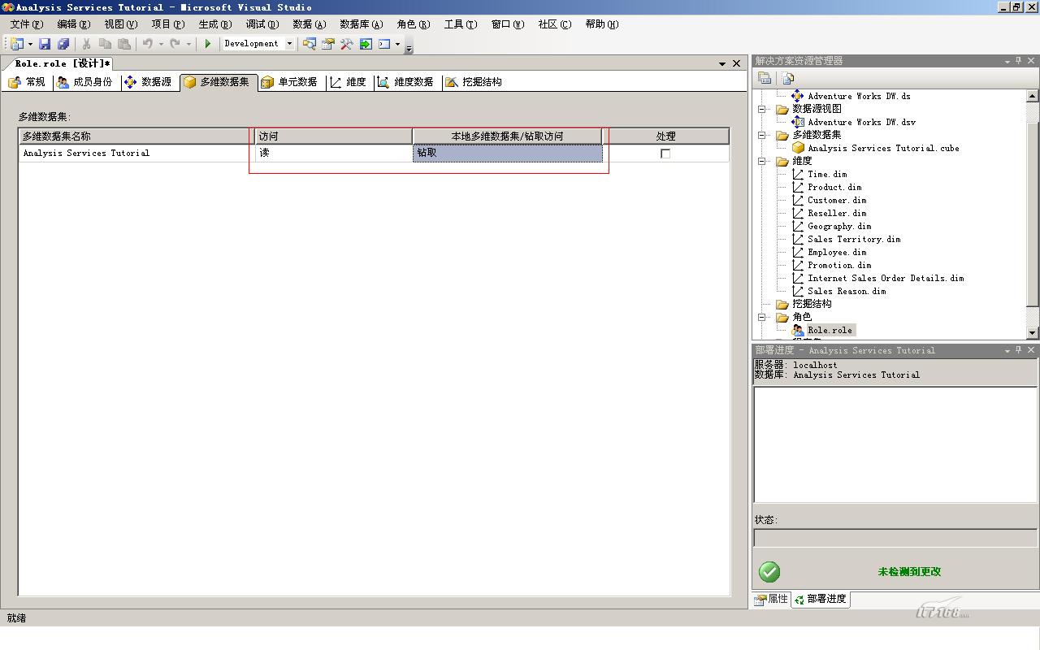Open the toolbar options overflow arrow

(x=409, y=48)
